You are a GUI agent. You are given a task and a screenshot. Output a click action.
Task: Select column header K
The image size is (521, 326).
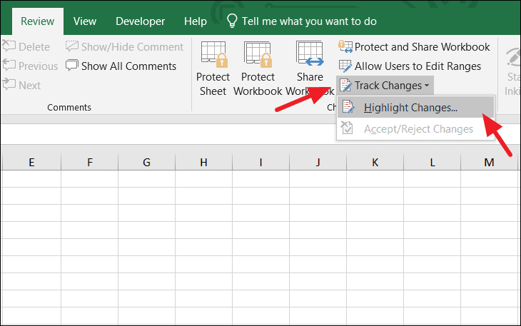375,163
